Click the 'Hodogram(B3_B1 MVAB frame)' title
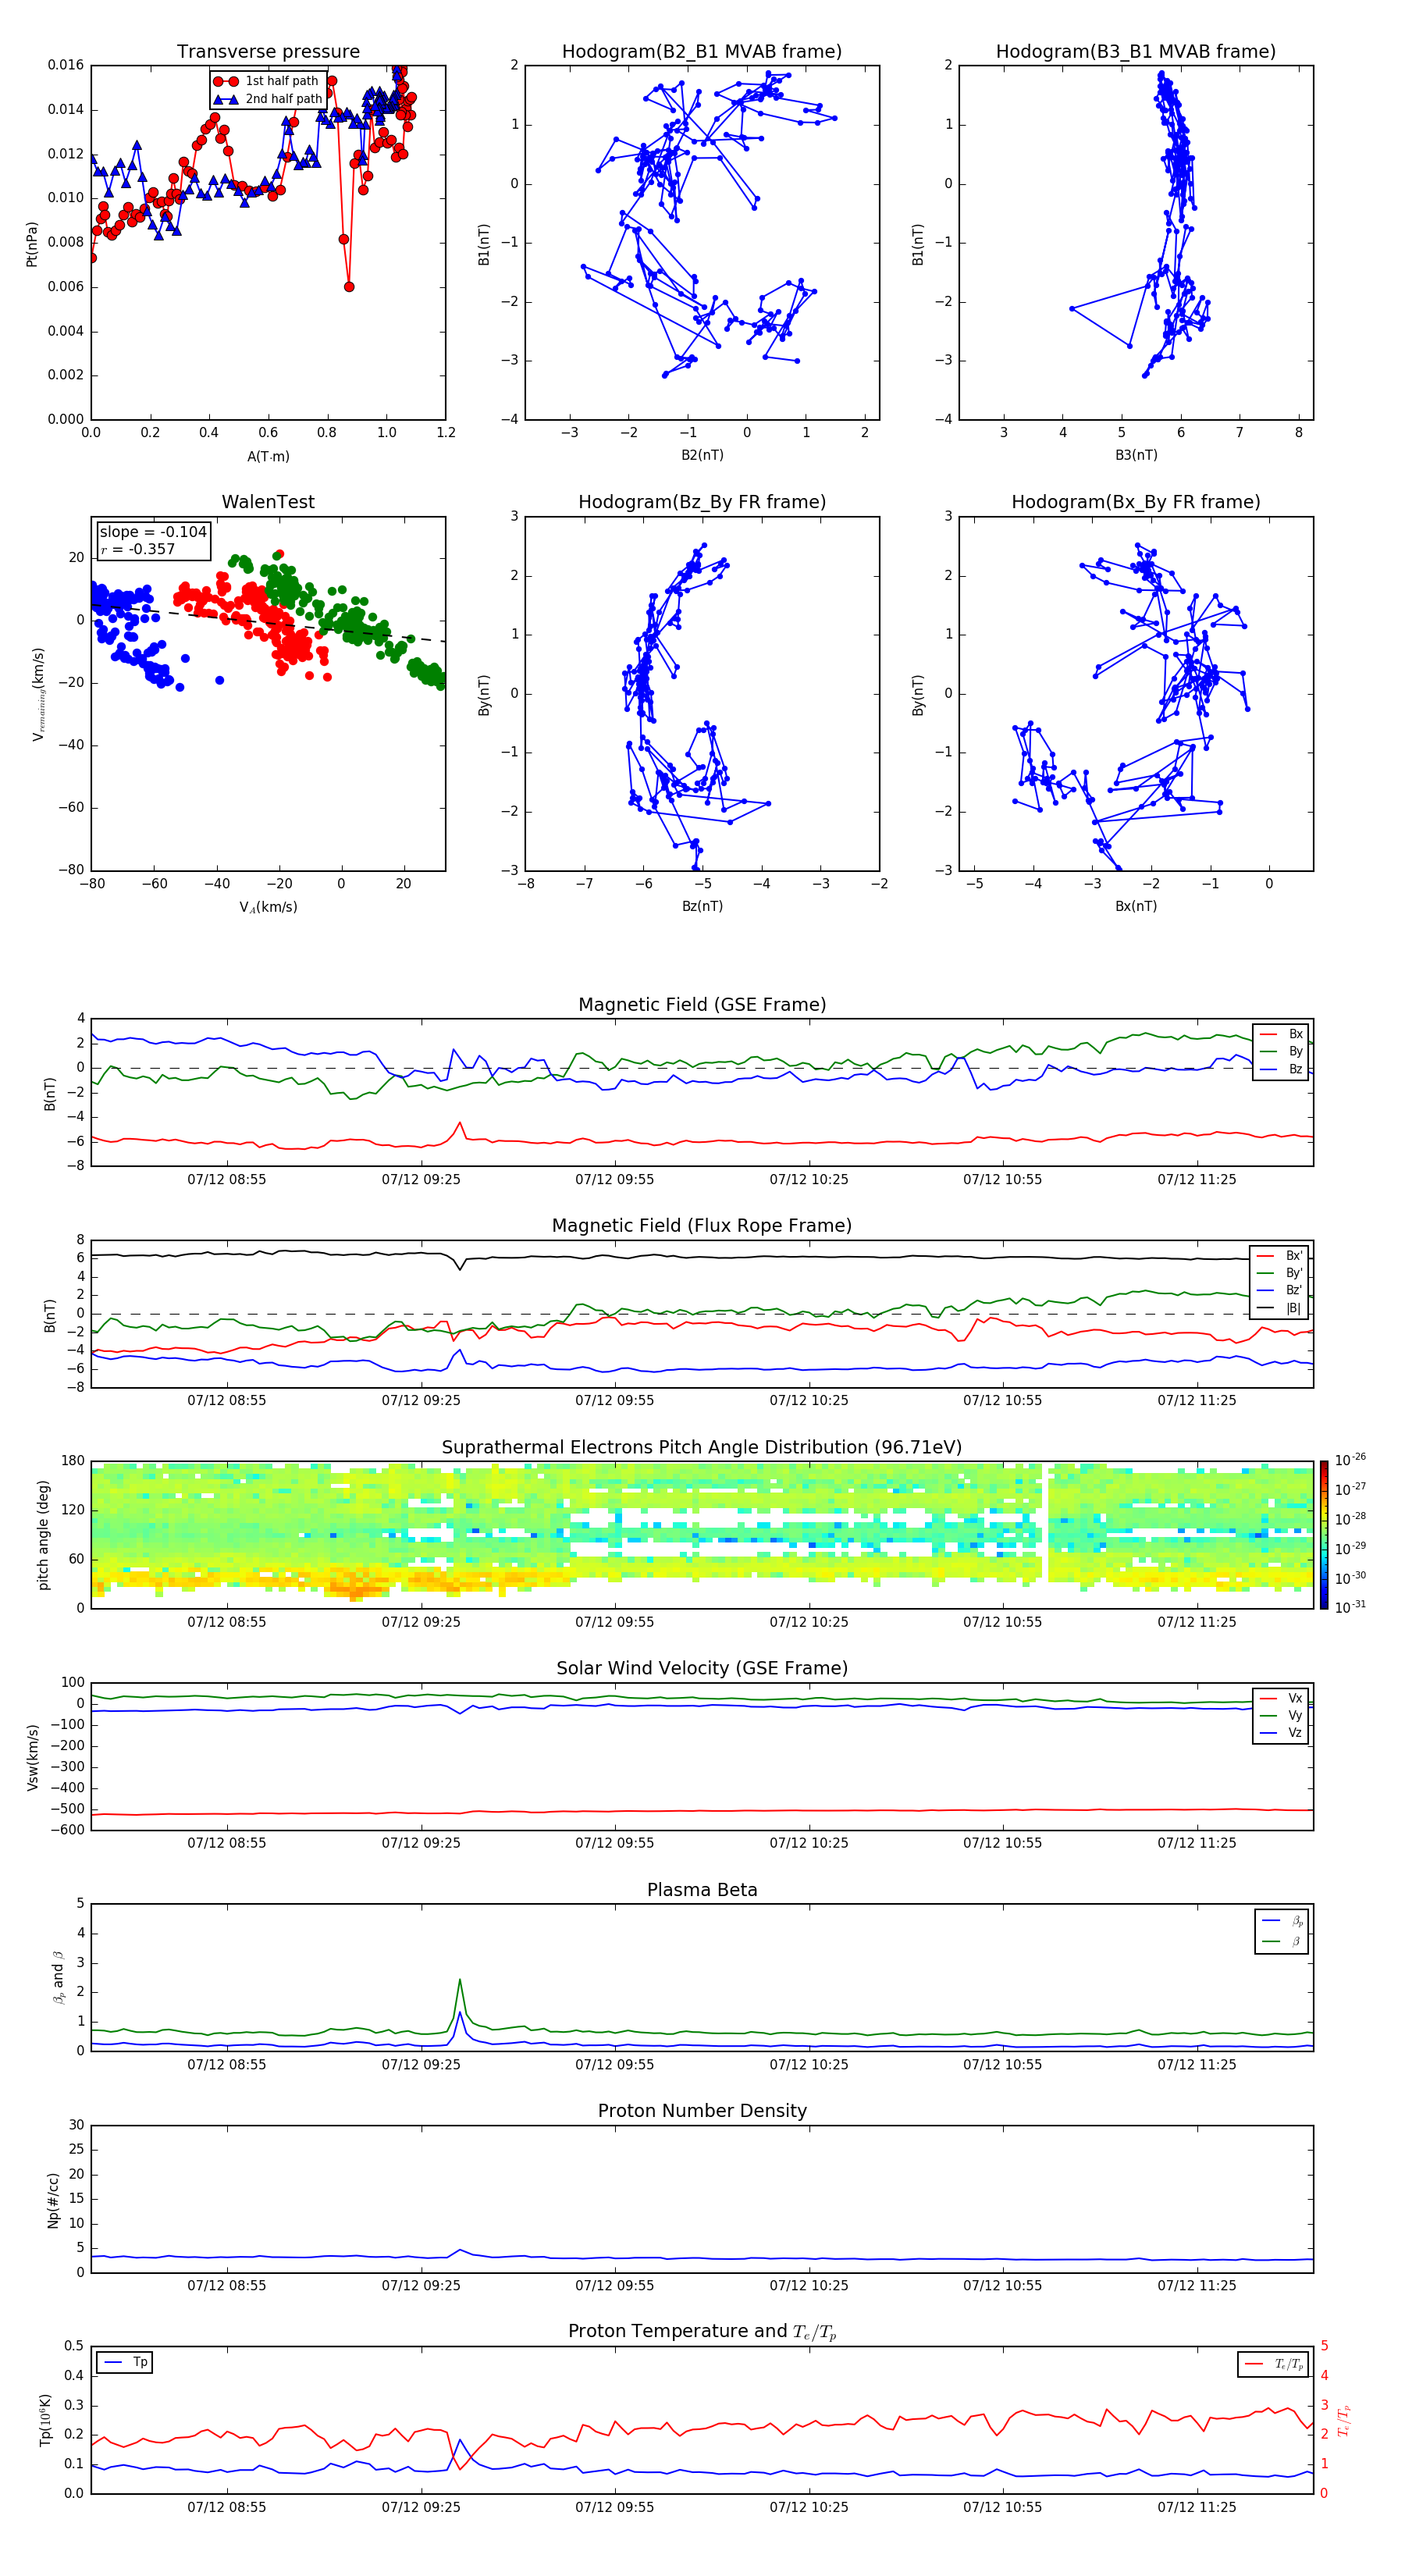This screenshot has width=1405, height=2576. [x=1136, y=52]
